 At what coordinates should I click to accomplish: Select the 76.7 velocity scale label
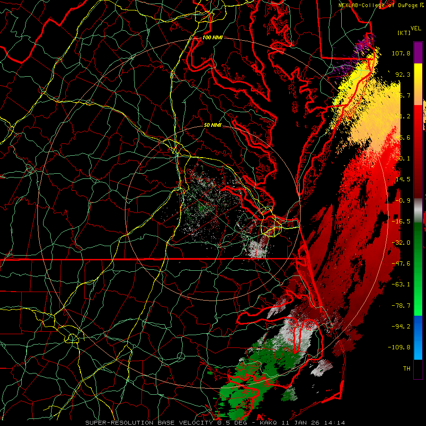(x=403, y=95)
